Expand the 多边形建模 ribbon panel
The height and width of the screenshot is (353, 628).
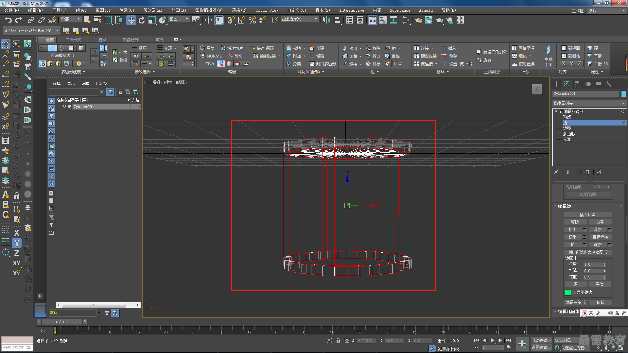(73, 72)
